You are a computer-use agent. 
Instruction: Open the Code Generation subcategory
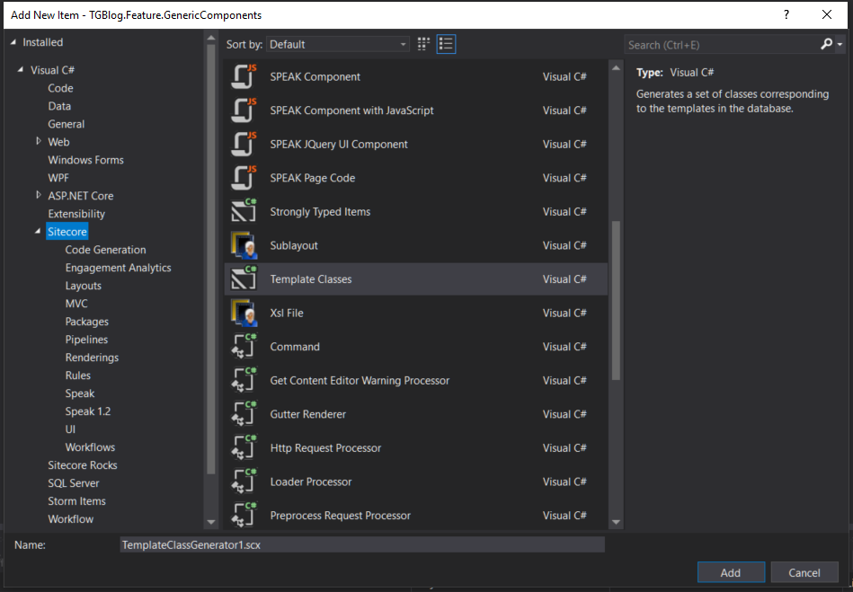105,250
